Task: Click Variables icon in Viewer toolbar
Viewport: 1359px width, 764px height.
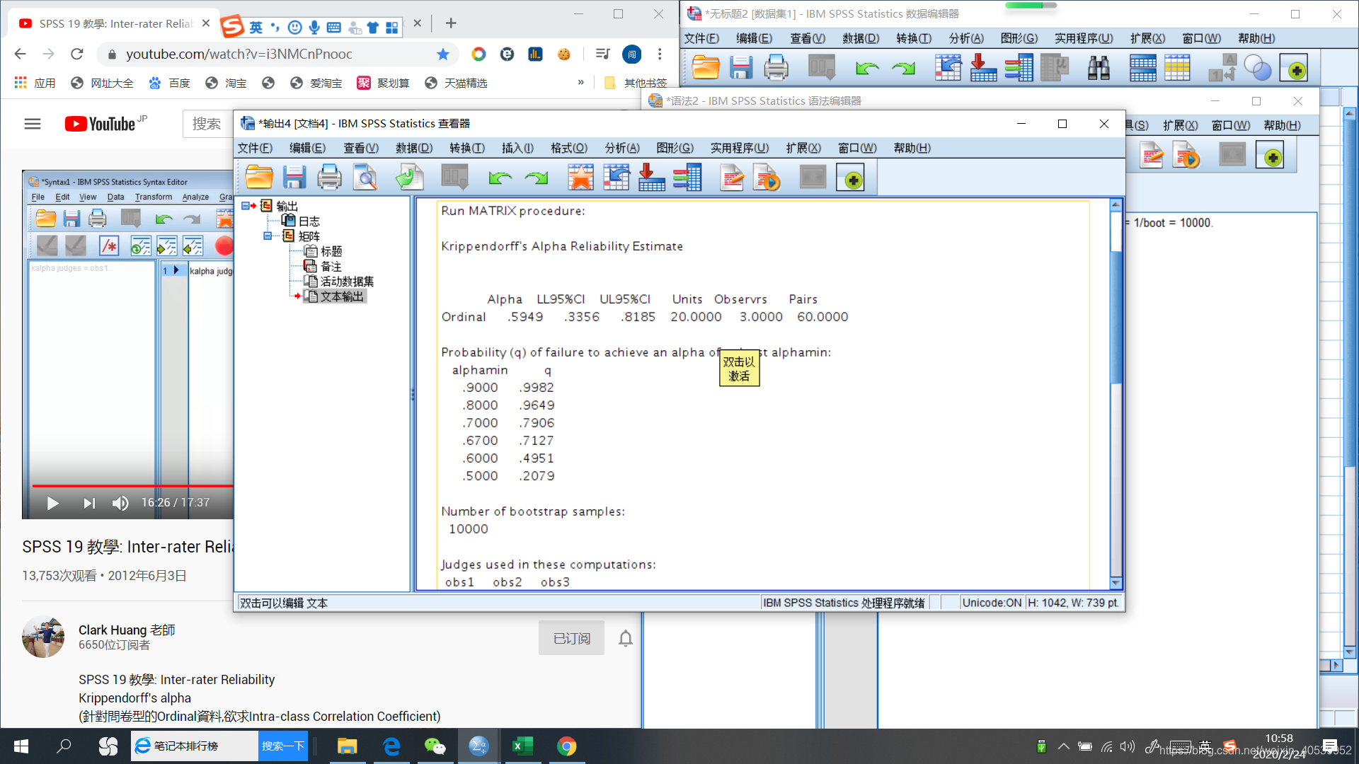Action: click(x=687, y=178)
